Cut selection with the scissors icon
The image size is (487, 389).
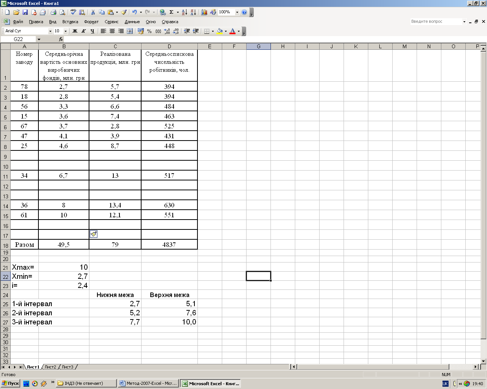[93, 12]
